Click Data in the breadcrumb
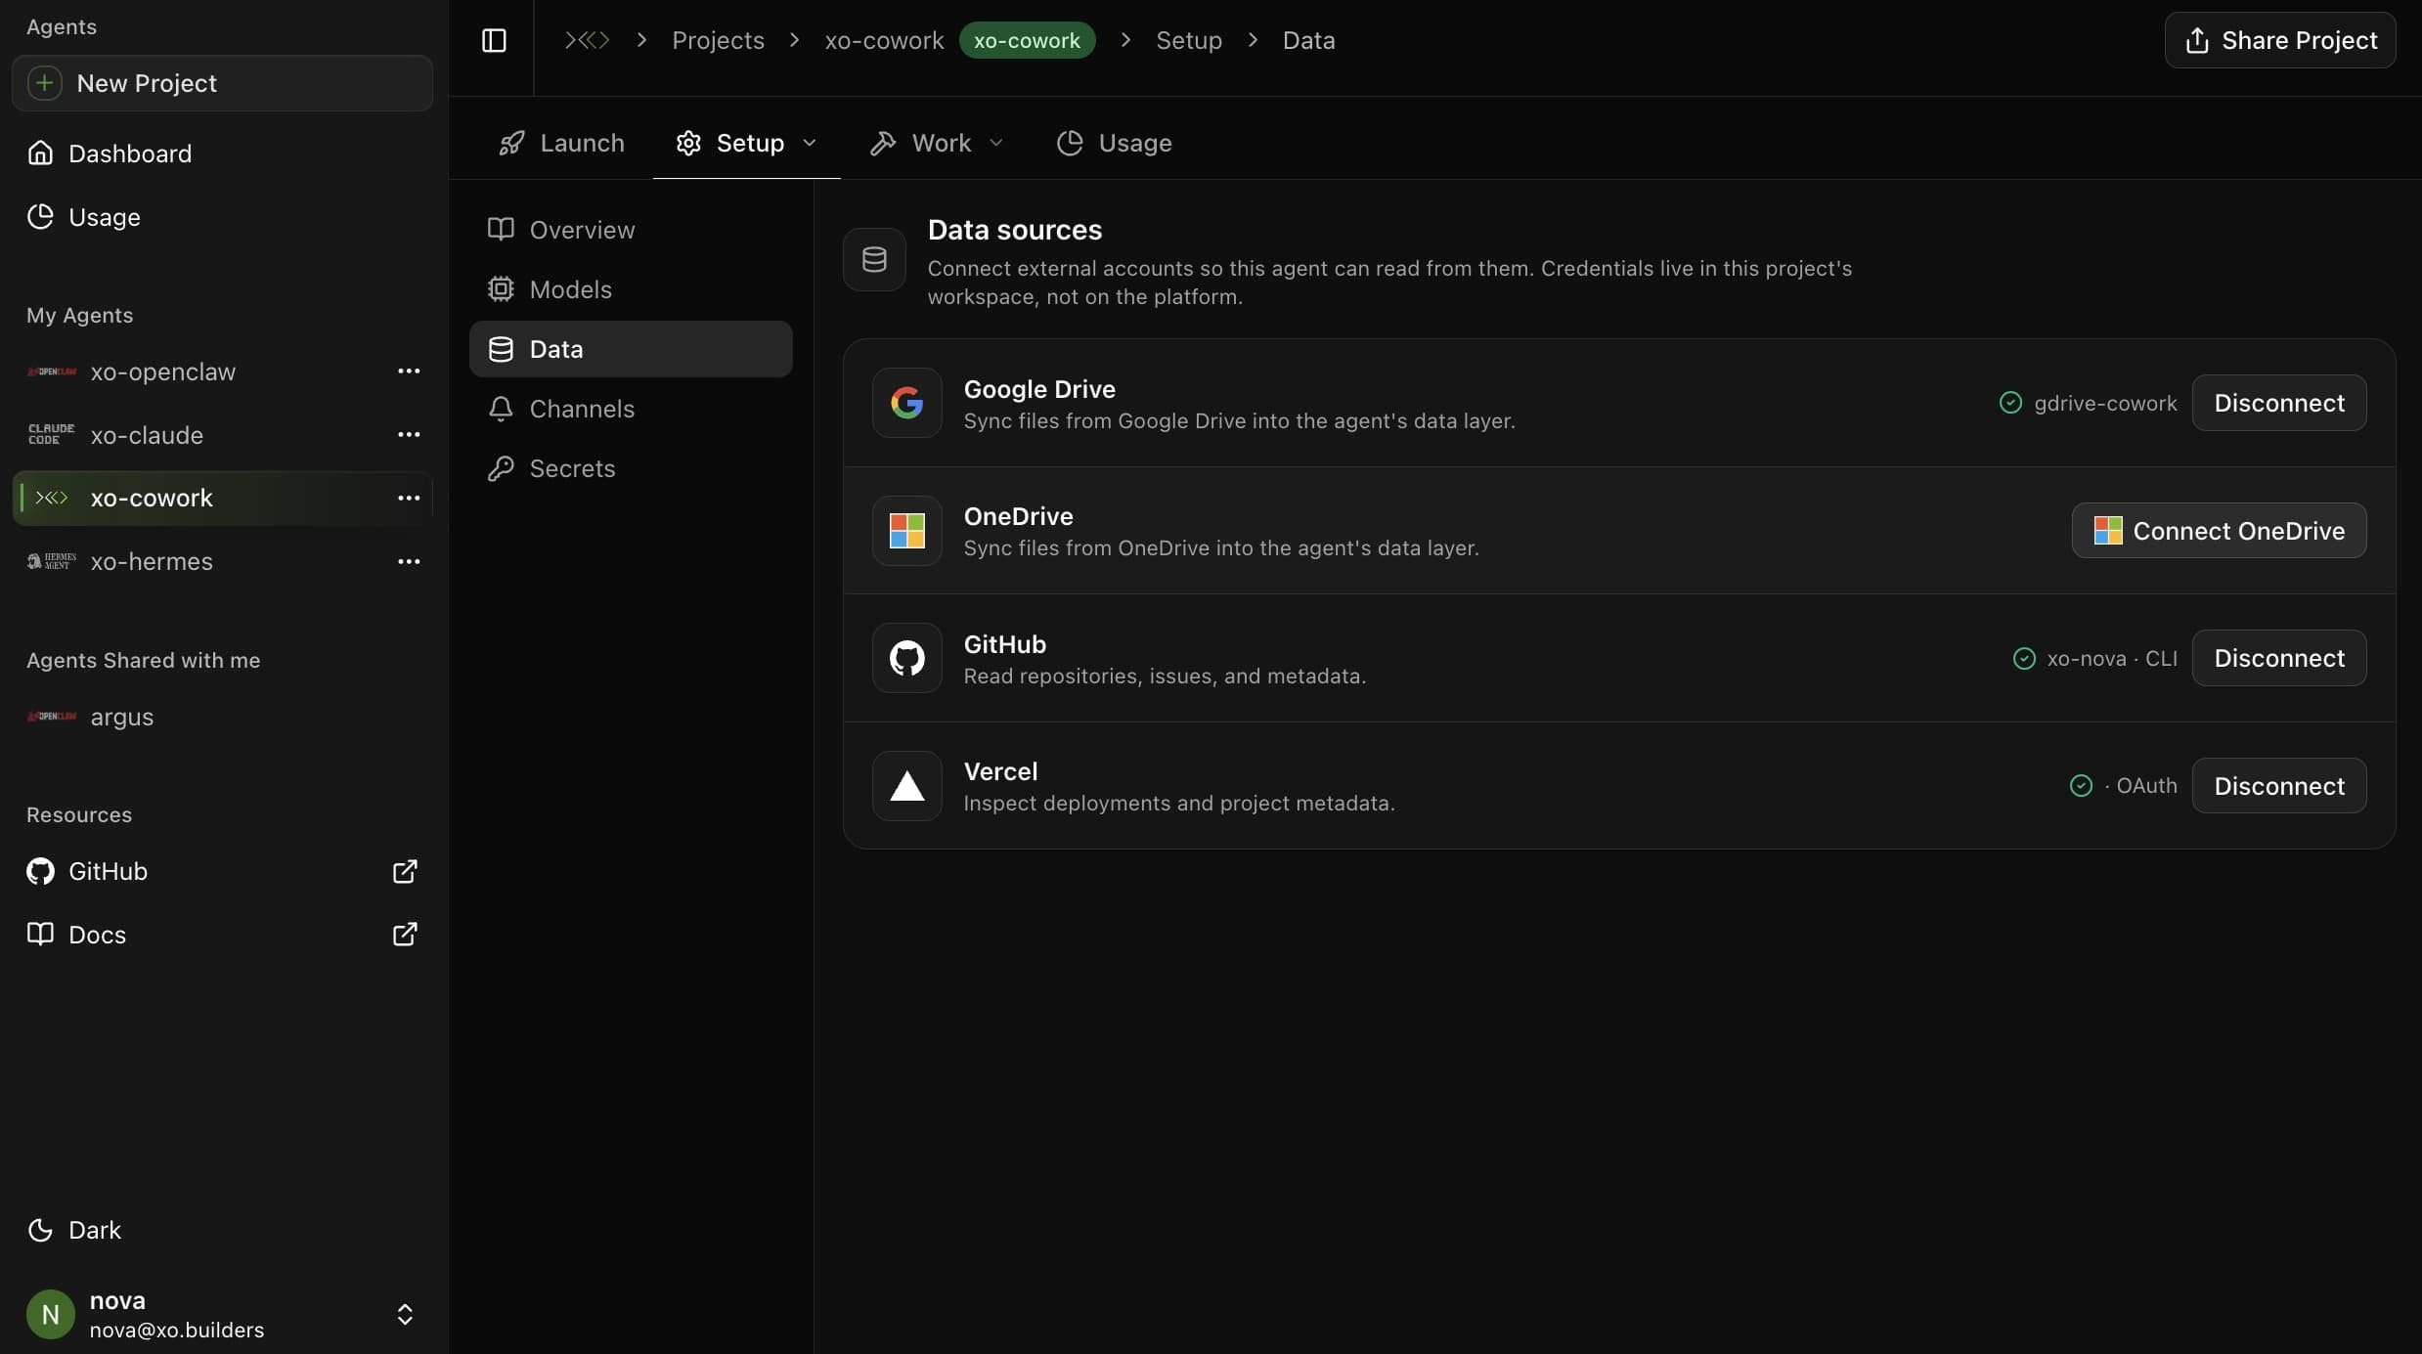This screenshot has width=2422, height=1354. point(1308,40)
